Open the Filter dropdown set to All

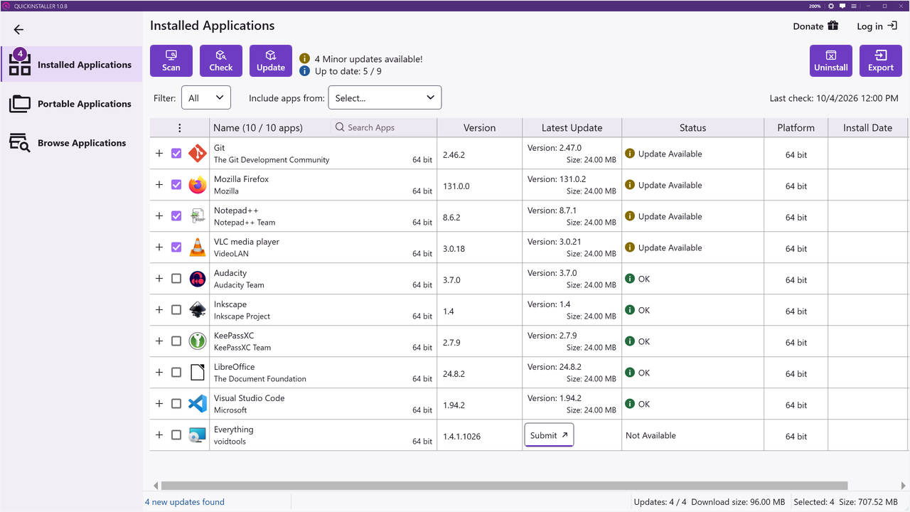pyautogui.click(x=206, y=98)
